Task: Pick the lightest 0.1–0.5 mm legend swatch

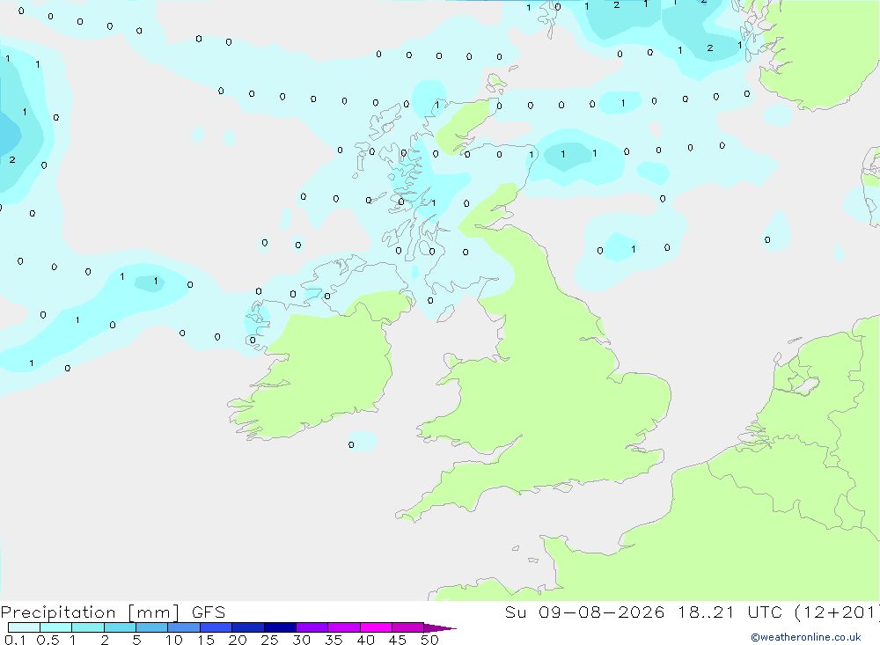Action: coord(24,627)
